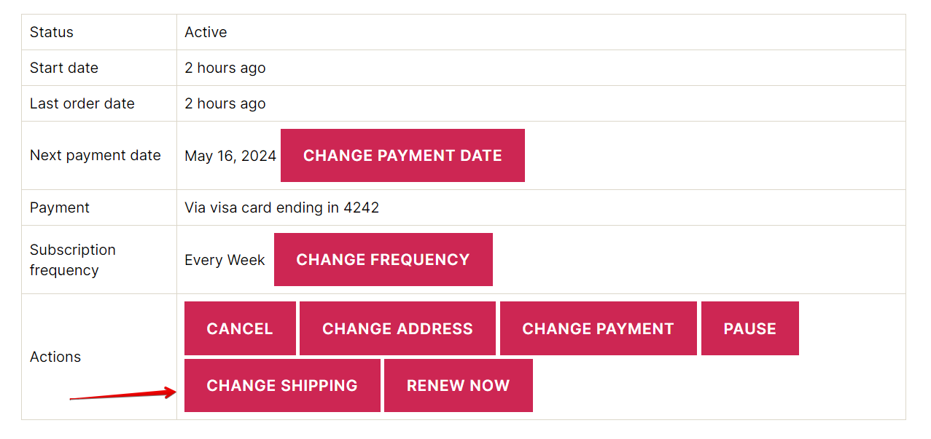Click the Subscription frequency label

tap(73, 260)
